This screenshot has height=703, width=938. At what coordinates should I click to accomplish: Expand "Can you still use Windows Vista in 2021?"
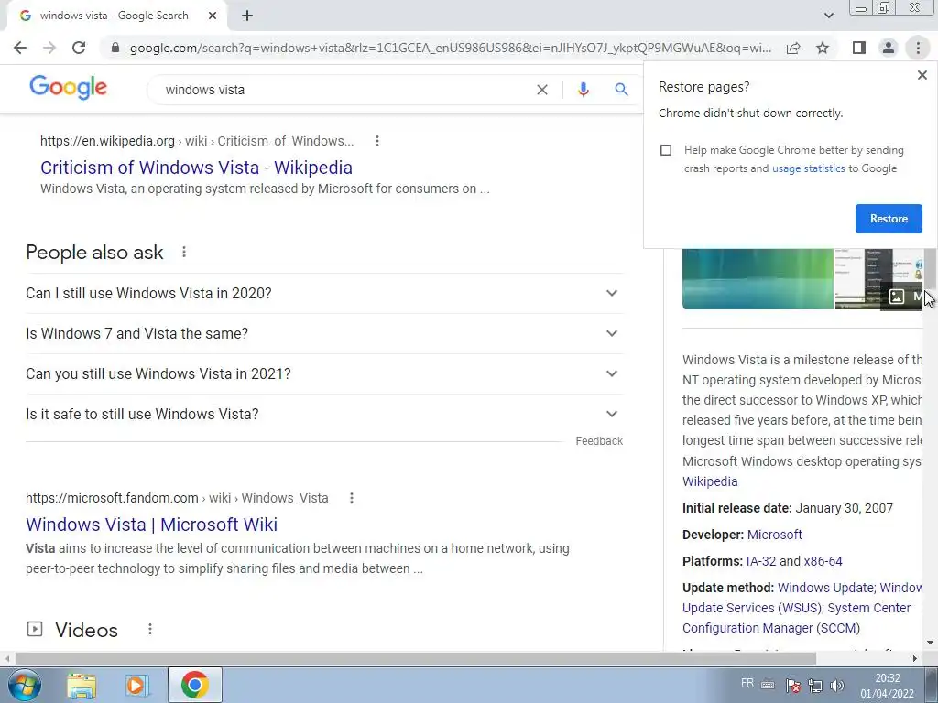coord(324,373)
